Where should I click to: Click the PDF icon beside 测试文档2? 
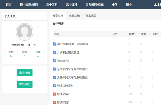pyautogui.click(x=54, y=94)
